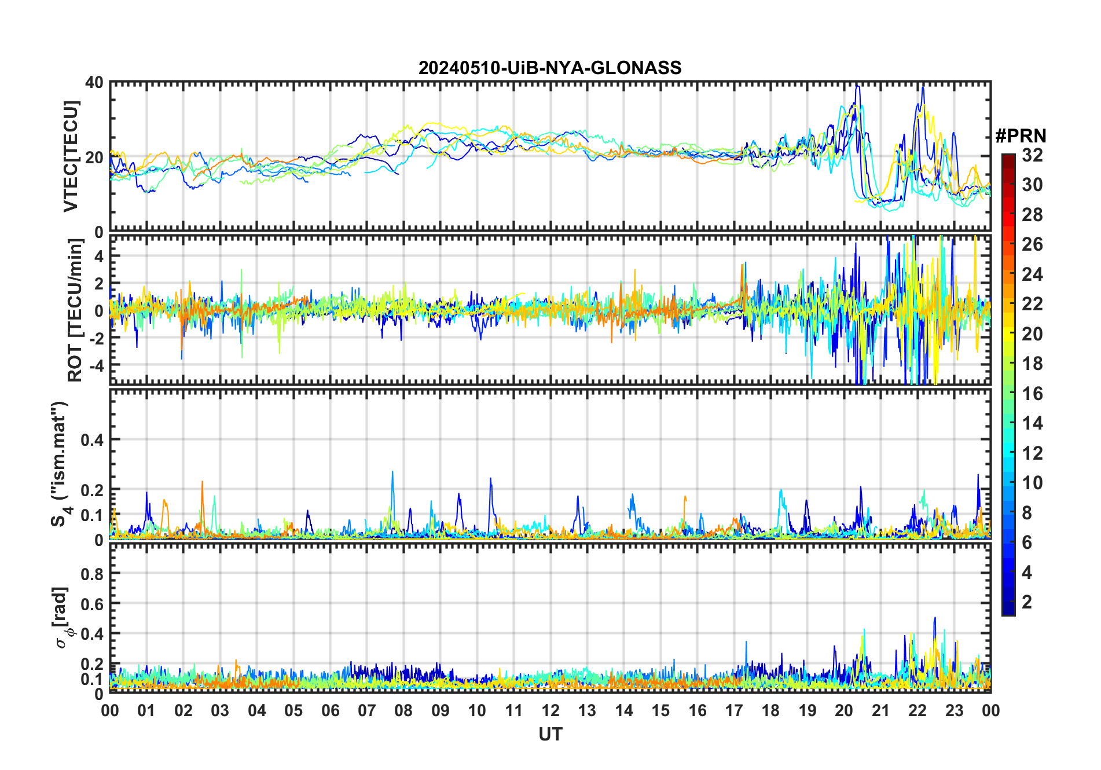Click colorbar tick label 18

(1032, 364)
